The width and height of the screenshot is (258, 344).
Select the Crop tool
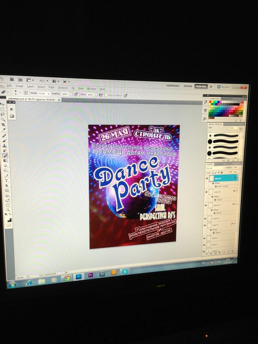[3, 125]
